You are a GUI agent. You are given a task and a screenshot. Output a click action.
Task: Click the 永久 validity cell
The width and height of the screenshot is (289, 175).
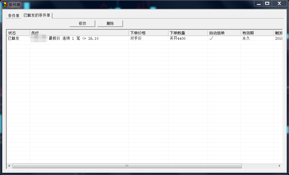click(246, 38)
